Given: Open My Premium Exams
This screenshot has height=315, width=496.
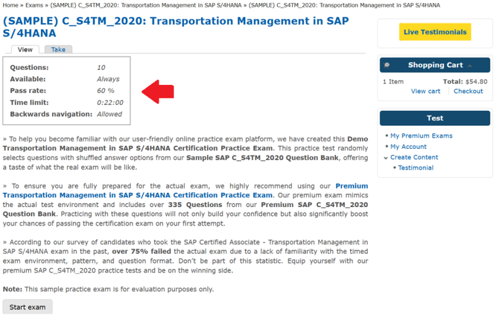Looking at the screenshot, I should coord(421,136).
